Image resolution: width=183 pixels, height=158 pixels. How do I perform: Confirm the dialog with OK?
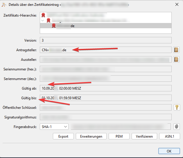point(169,151)
